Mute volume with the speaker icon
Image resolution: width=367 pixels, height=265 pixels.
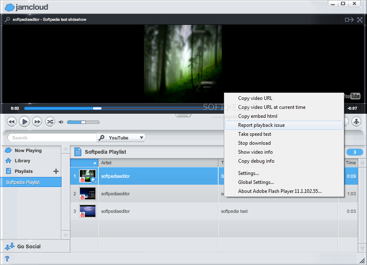click(x=61, y=122)
